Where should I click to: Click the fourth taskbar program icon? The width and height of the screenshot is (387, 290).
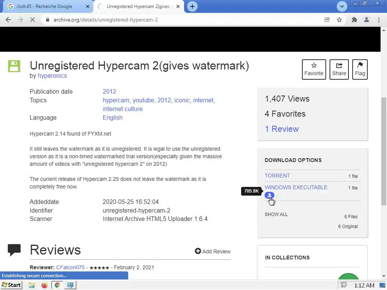[70, 285]
